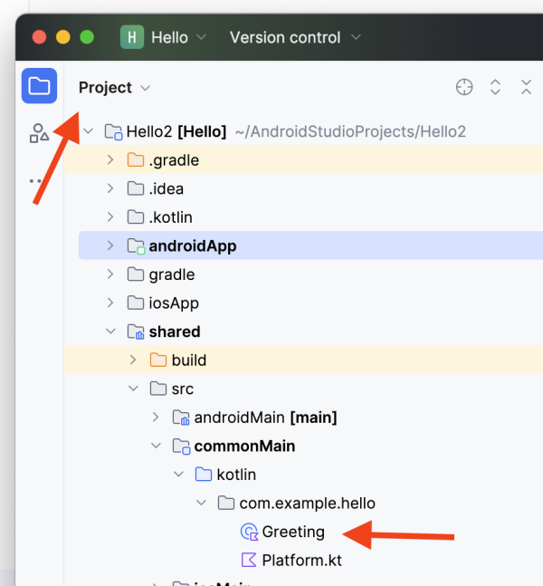543x586 pixels.
Task: Select the Greeting Kotlin class file
Action: point(292,532)
